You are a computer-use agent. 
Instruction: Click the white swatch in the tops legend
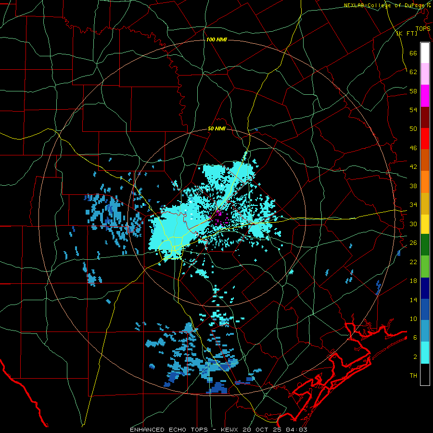pos(425,53)
